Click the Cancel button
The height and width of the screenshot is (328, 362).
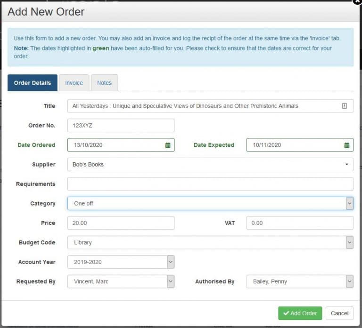tap(339, 313)
